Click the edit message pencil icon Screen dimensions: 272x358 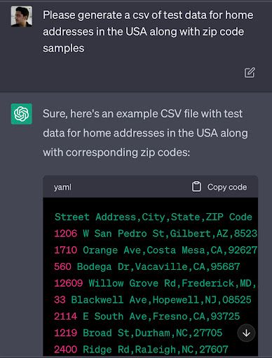point(250,73)
